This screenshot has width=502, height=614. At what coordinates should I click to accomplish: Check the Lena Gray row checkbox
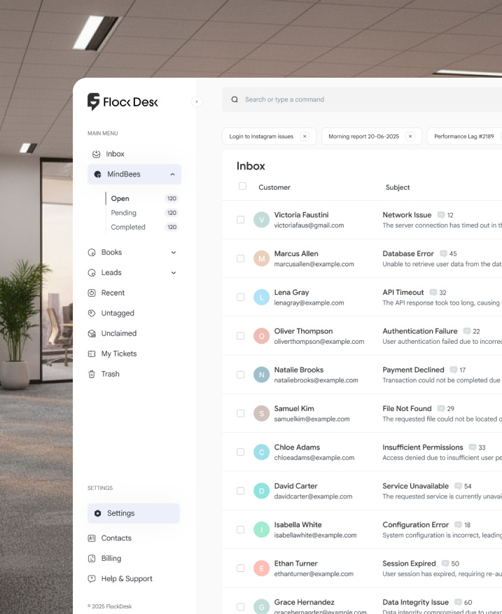tap(240, 298)
